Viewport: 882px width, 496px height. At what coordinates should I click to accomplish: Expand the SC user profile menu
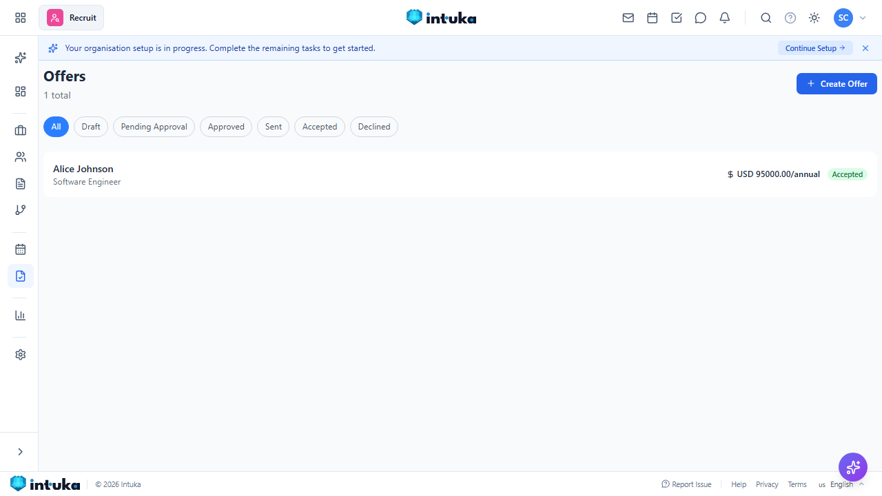point(850,18)
